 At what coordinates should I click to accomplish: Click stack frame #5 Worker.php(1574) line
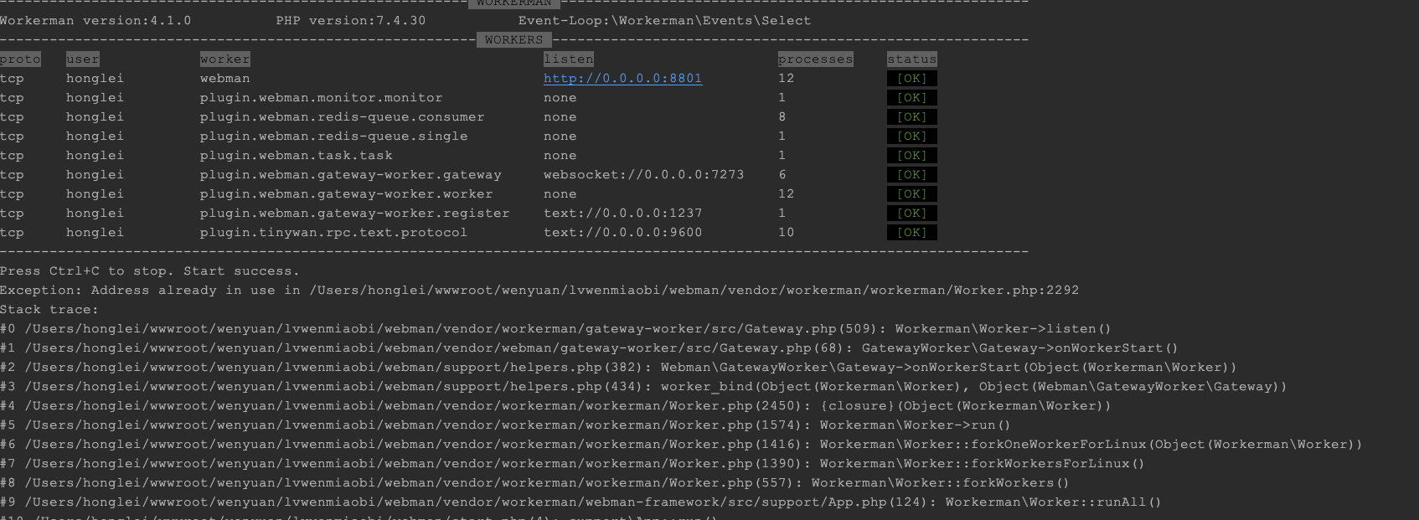505,425
